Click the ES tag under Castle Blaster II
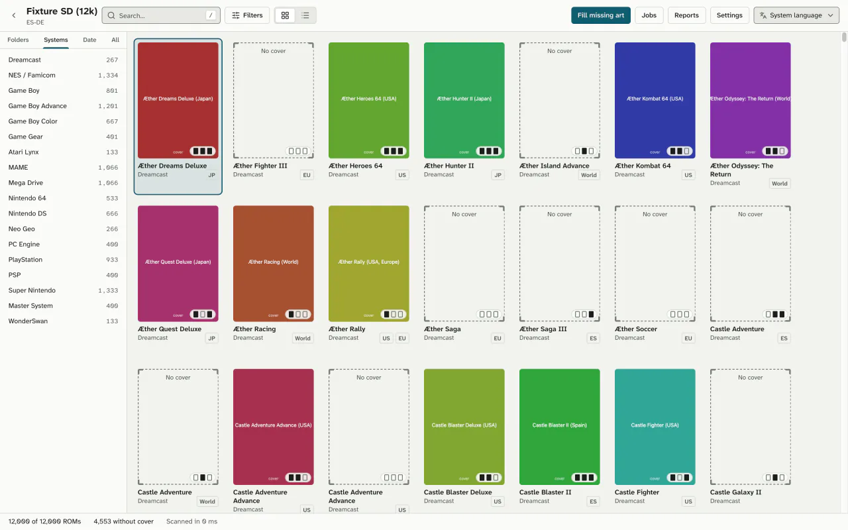The height and width of the screenshot is (530, 848). [593, 502]
